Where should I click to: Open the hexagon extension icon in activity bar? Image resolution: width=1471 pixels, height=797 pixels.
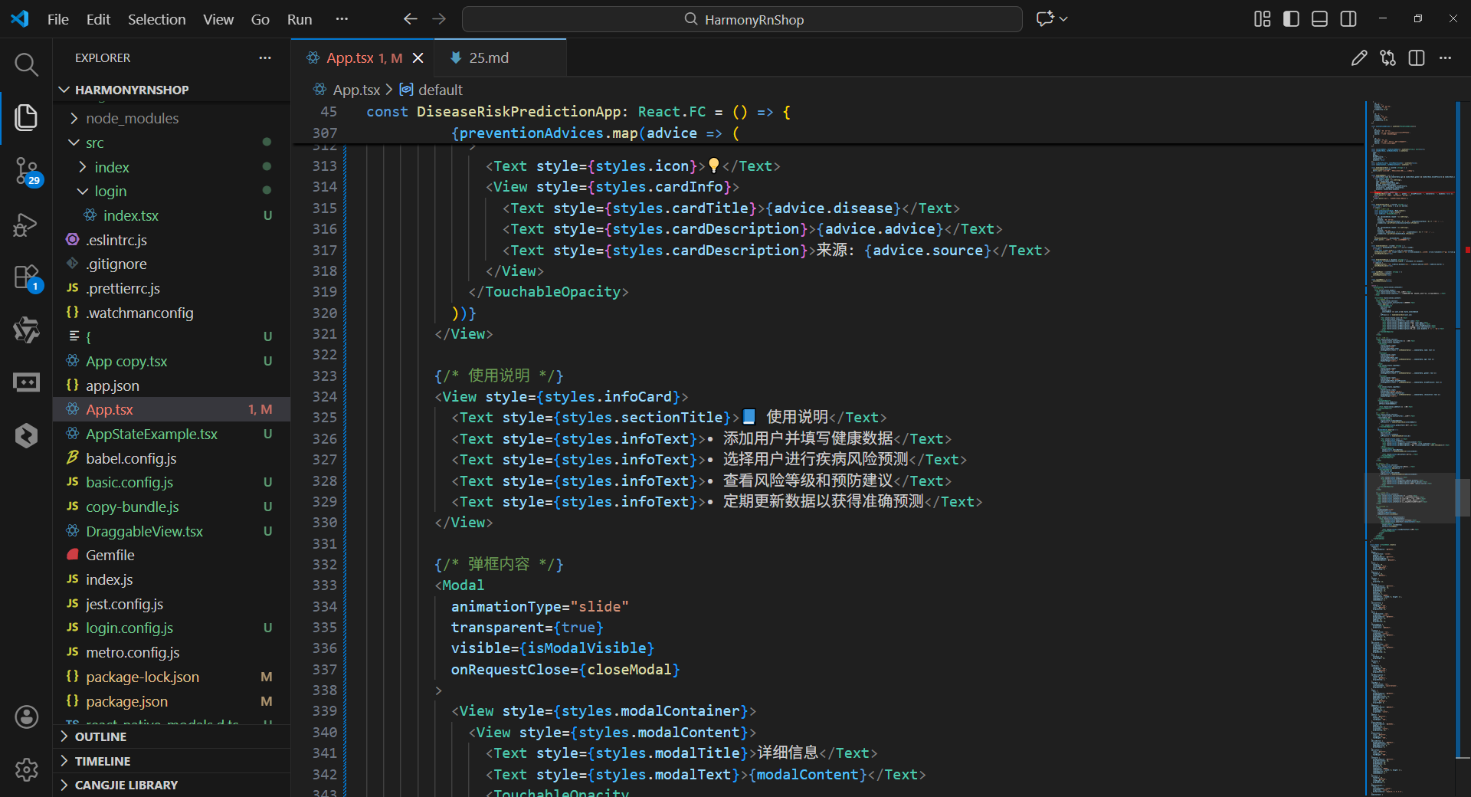point(26,435)
